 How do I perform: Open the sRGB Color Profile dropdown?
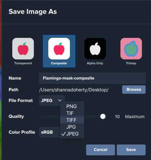tap(50, 132)
